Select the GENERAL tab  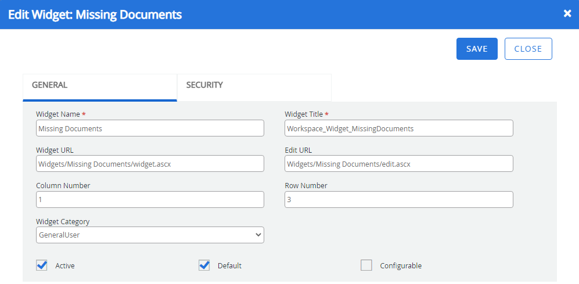pyautogui.click(x=50, y=85)
